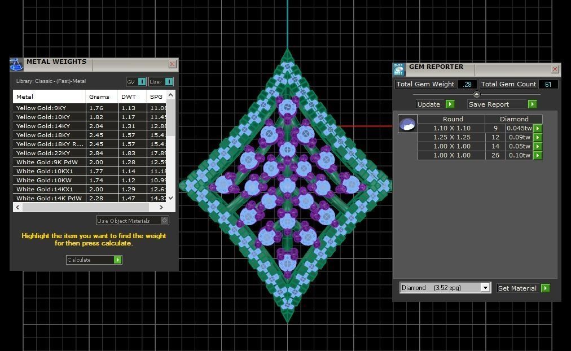Click the Total Gem Count value field

click(x=548, y=84)
